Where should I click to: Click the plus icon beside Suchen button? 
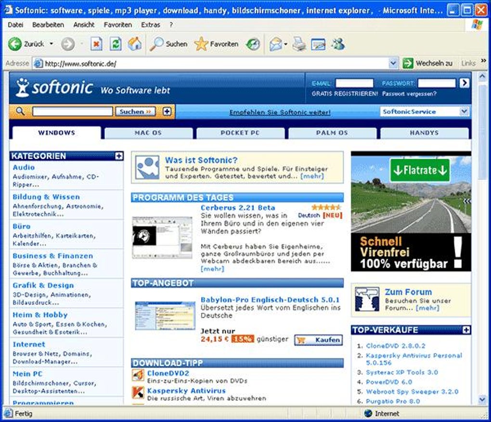(x=167, y=111)
